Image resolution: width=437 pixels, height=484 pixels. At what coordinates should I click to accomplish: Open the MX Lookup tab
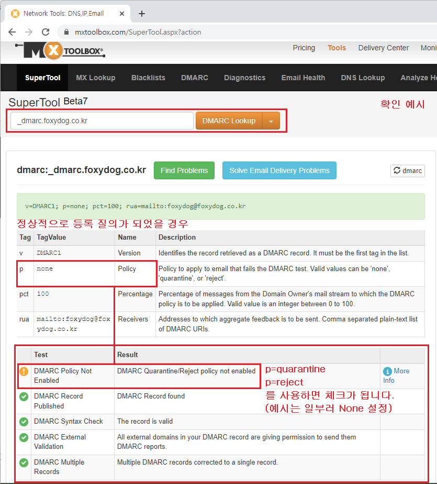click(x=95, y=78)
